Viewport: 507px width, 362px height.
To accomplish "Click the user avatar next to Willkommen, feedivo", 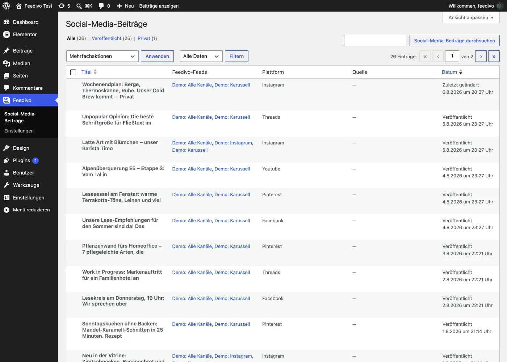I will [500, 6].
